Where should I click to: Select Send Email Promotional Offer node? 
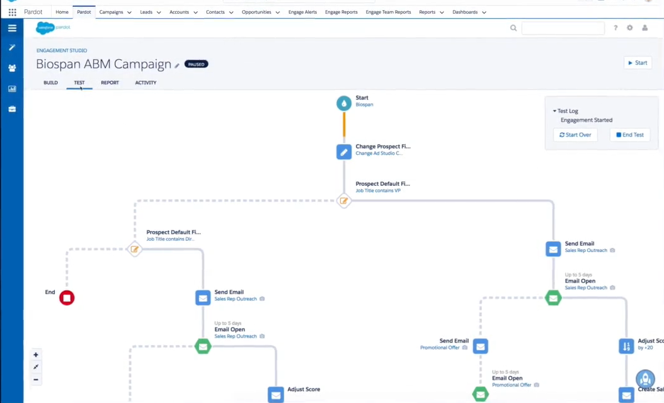coord(480,346)
